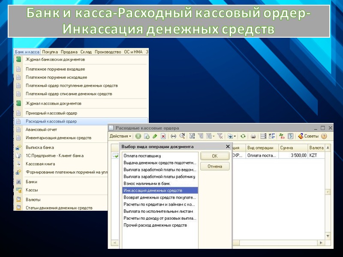Screen dimensions: 343x257
Task: Select Прочий расход денежных средств option
Action: pos(160,225)
